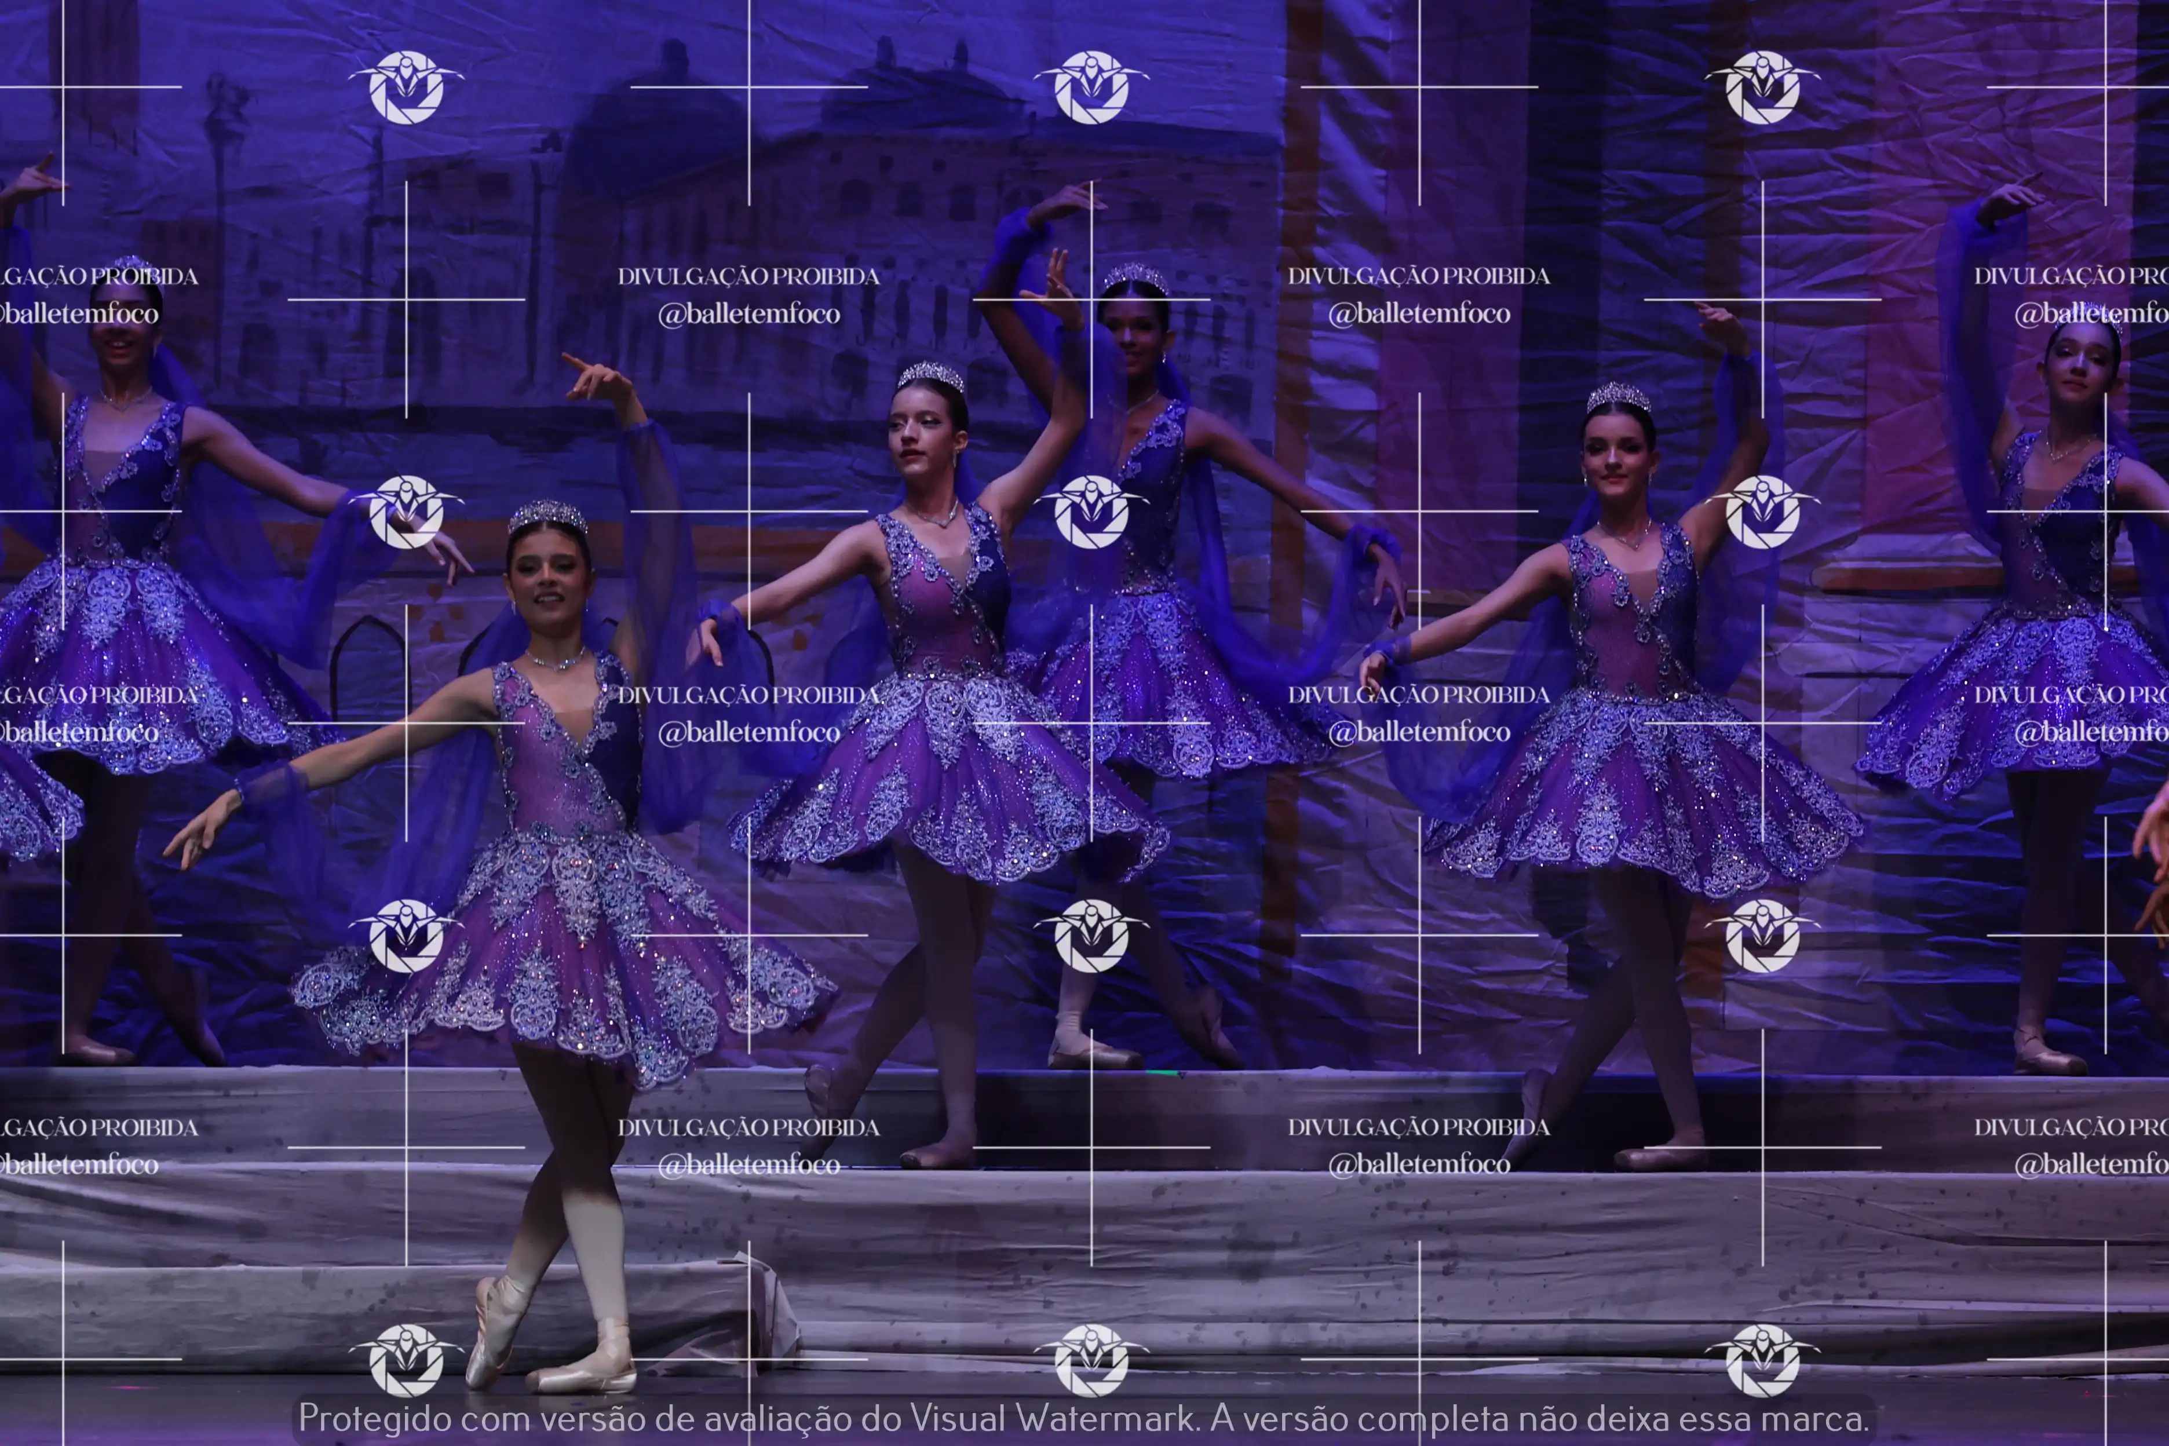Click the @balletemfoco handle above the center dancer's tiara
Screen dimensions: 2169x1446
point(749,315)
